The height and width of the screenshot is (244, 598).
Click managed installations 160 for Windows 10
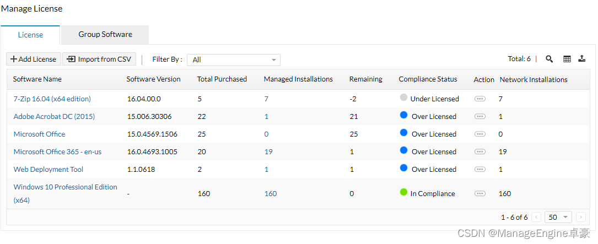[271, 193]
